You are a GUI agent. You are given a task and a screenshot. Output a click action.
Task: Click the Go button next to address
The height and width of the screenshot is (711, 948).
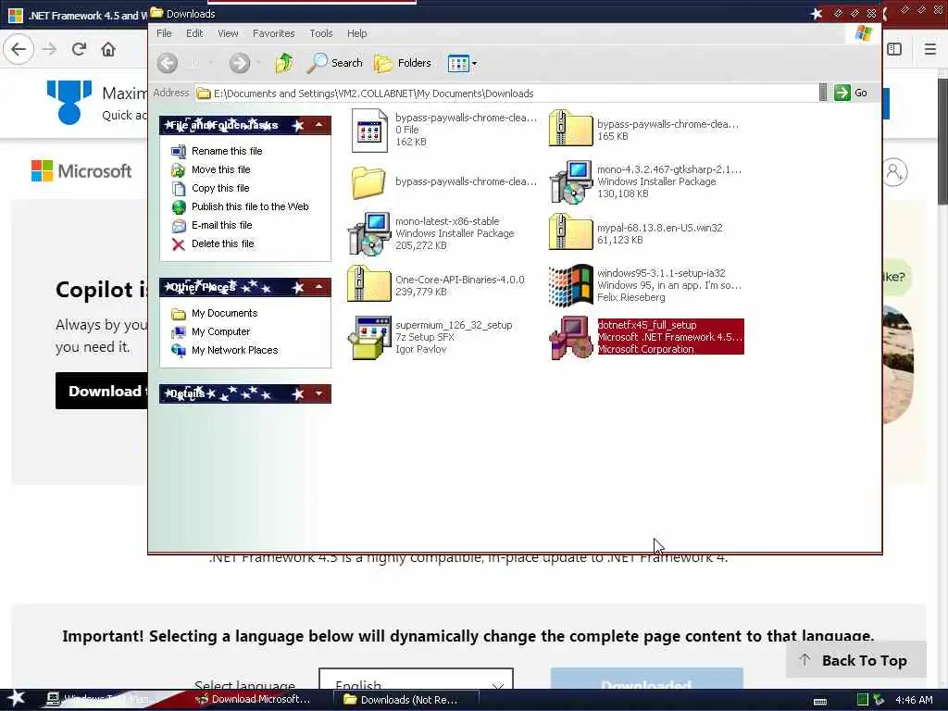(851, 93)
